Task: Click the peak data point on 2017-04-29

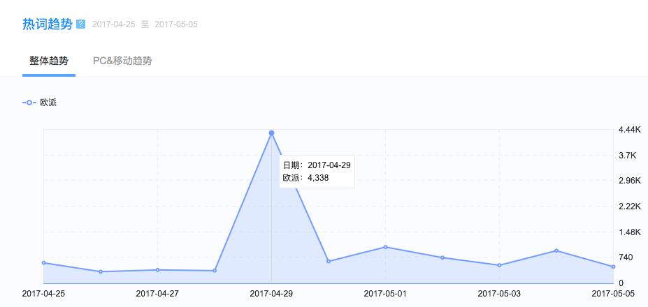Action: [271, 133]
